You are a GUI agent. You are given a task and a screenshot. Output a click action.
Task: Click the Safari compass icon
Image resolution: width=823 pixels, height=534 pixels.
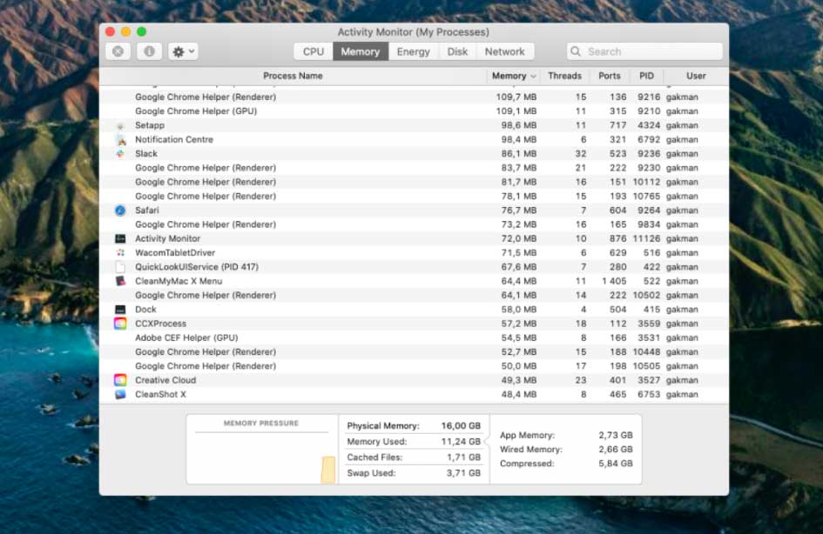click(x=120, y=210)
